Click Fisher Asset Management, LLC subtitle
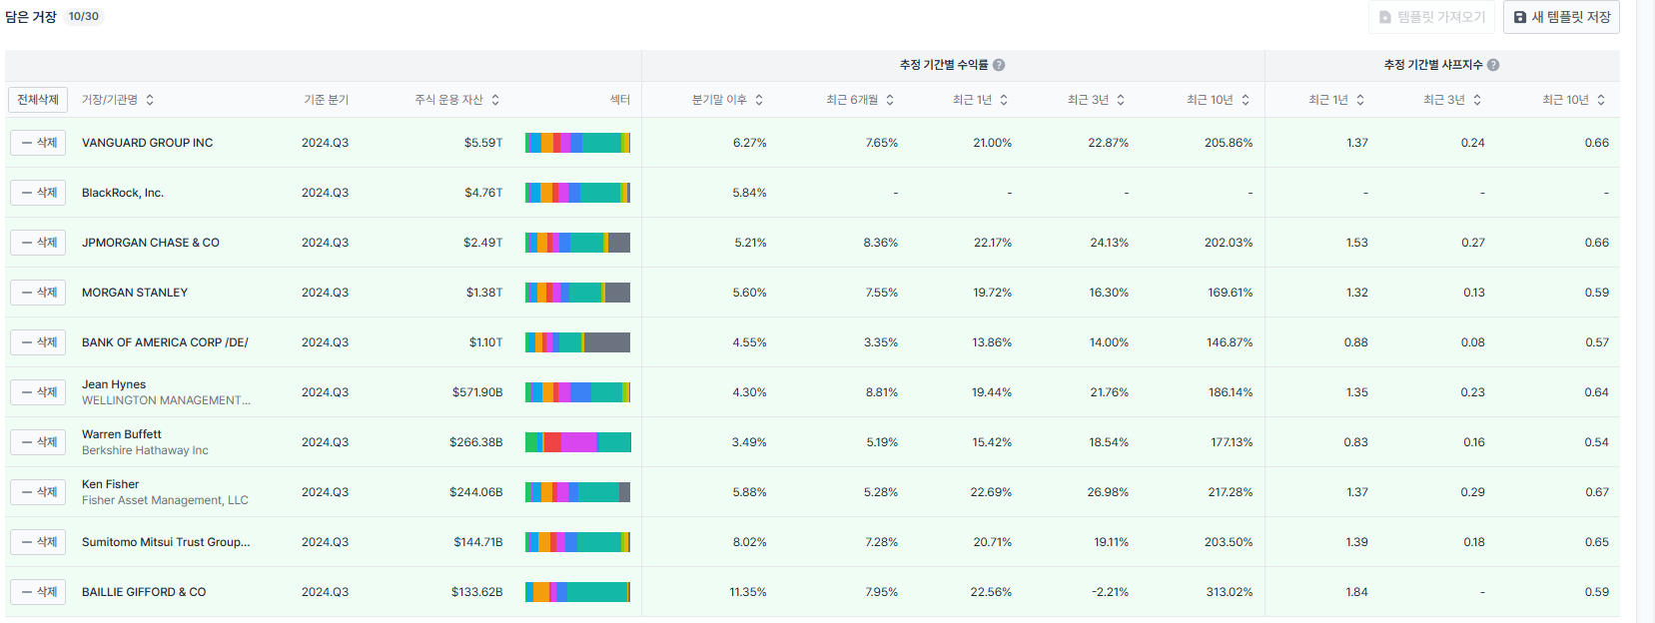 click(x=165, y=500)
